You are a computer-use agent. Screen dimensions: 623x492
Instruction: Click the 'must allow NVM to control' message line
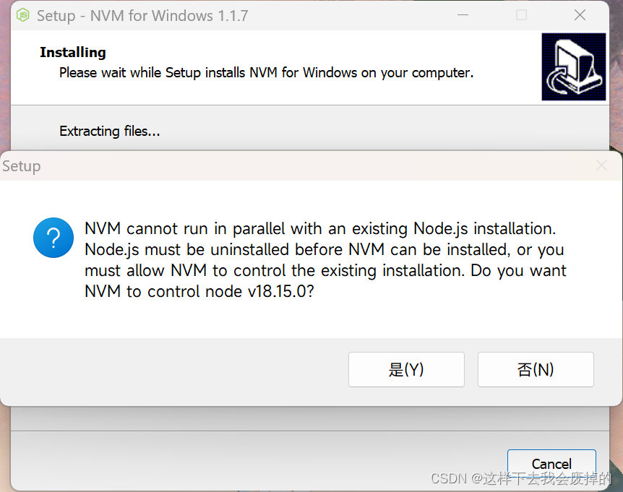tap(325, 271)
